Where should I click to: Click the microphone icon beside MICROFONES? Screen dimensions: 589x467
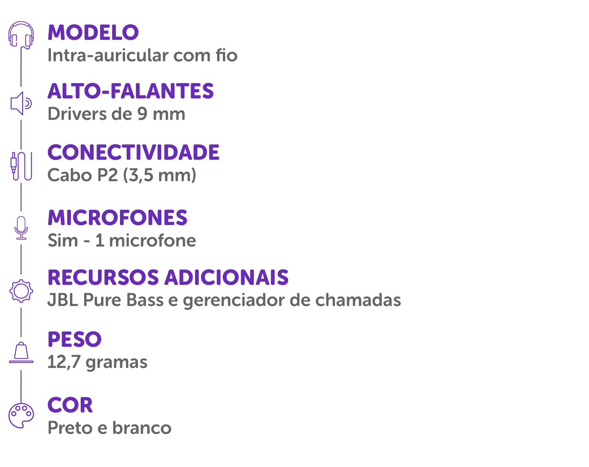coord(21,228)
